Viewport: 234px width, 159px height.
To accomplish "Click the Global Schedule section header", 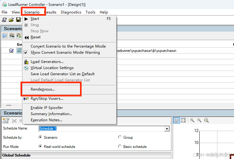I will 86,155.
